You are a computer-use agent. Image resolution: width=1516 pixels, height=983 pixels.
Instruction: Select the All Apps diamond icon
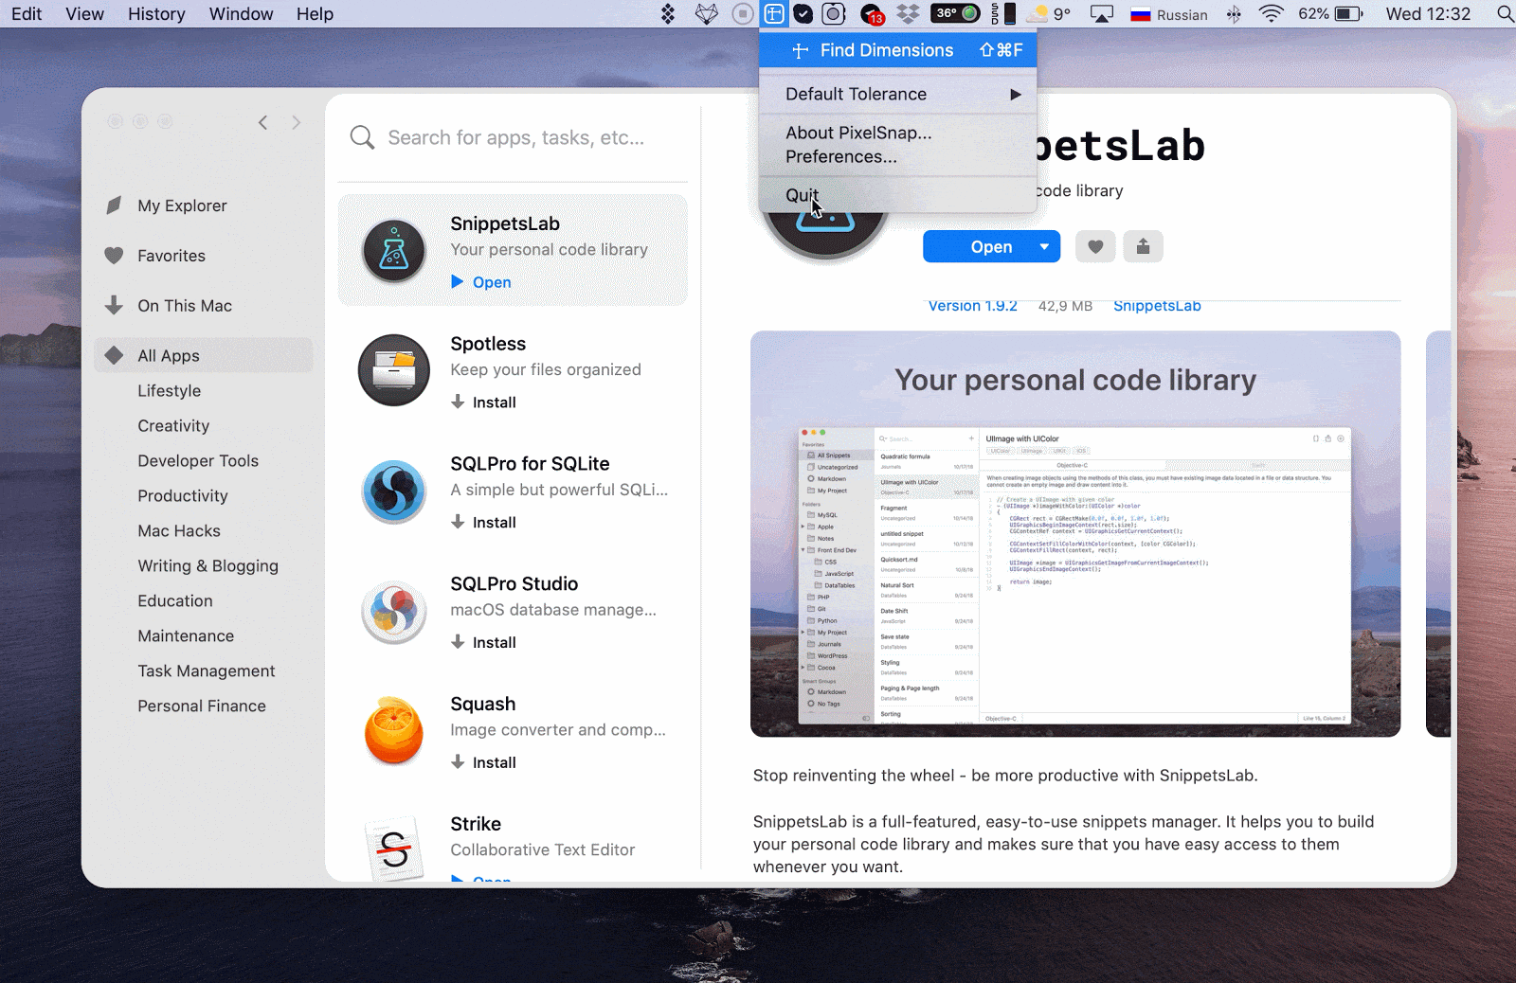(x=114, y=355)
